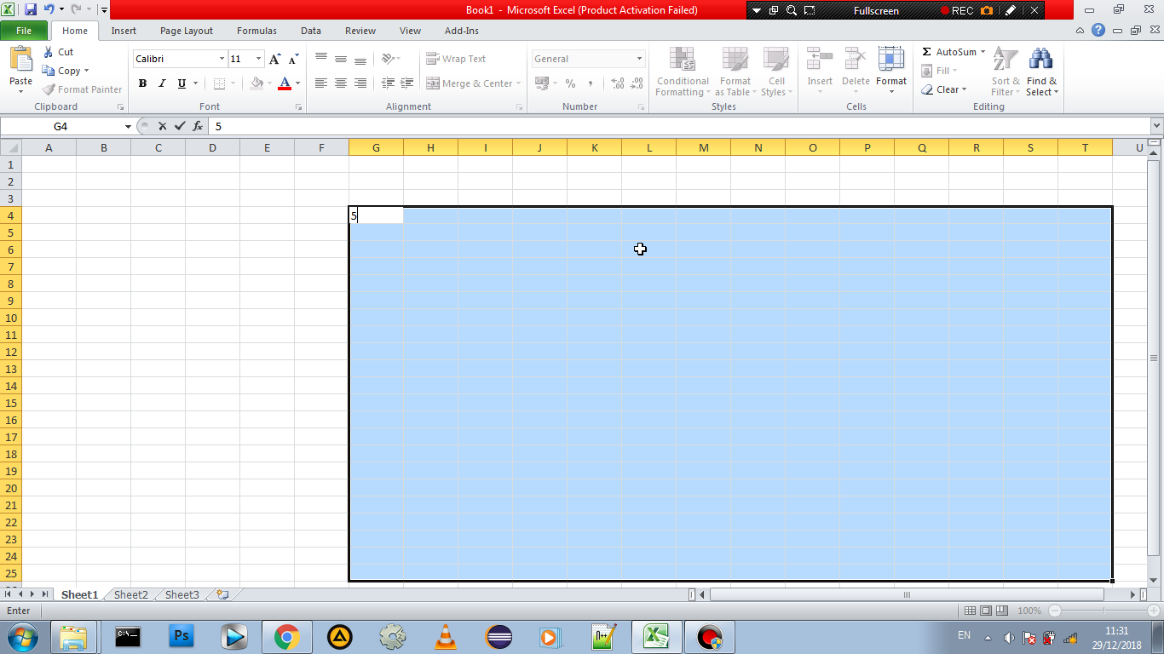
Task: Open the Font dropdown showing Calibri
Action: (x=220, y=58)
